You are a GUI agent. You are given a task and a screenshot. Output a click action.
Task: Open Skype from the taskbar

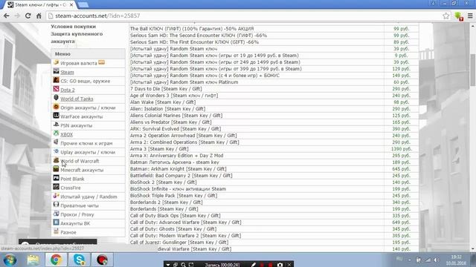(x=79, y=260)
